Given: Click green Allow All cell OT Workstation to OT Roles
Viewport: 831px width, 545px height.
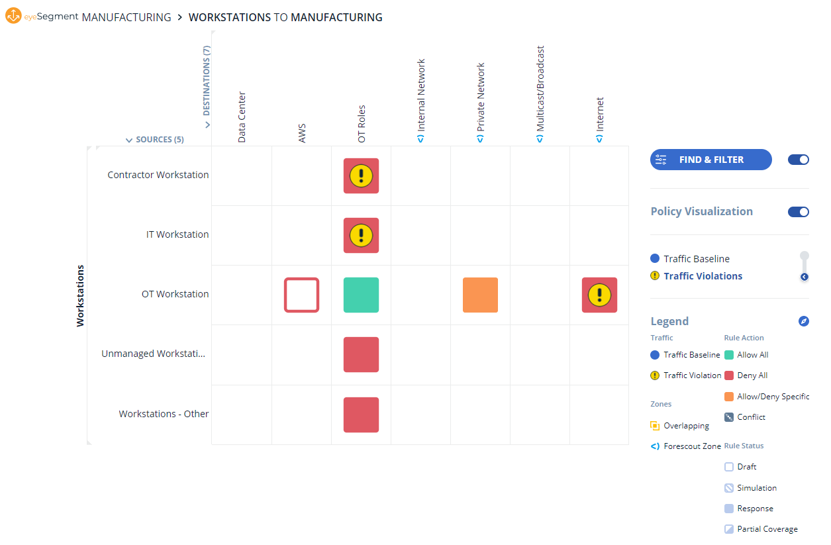Looking at the screenshot, I should tap(361, 295).
